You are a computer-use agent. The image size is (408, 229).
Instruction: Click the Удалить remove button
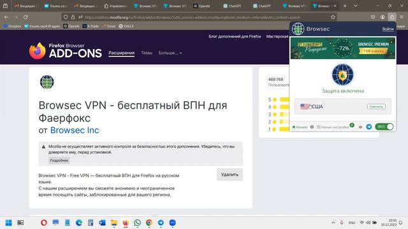point(229,174)
